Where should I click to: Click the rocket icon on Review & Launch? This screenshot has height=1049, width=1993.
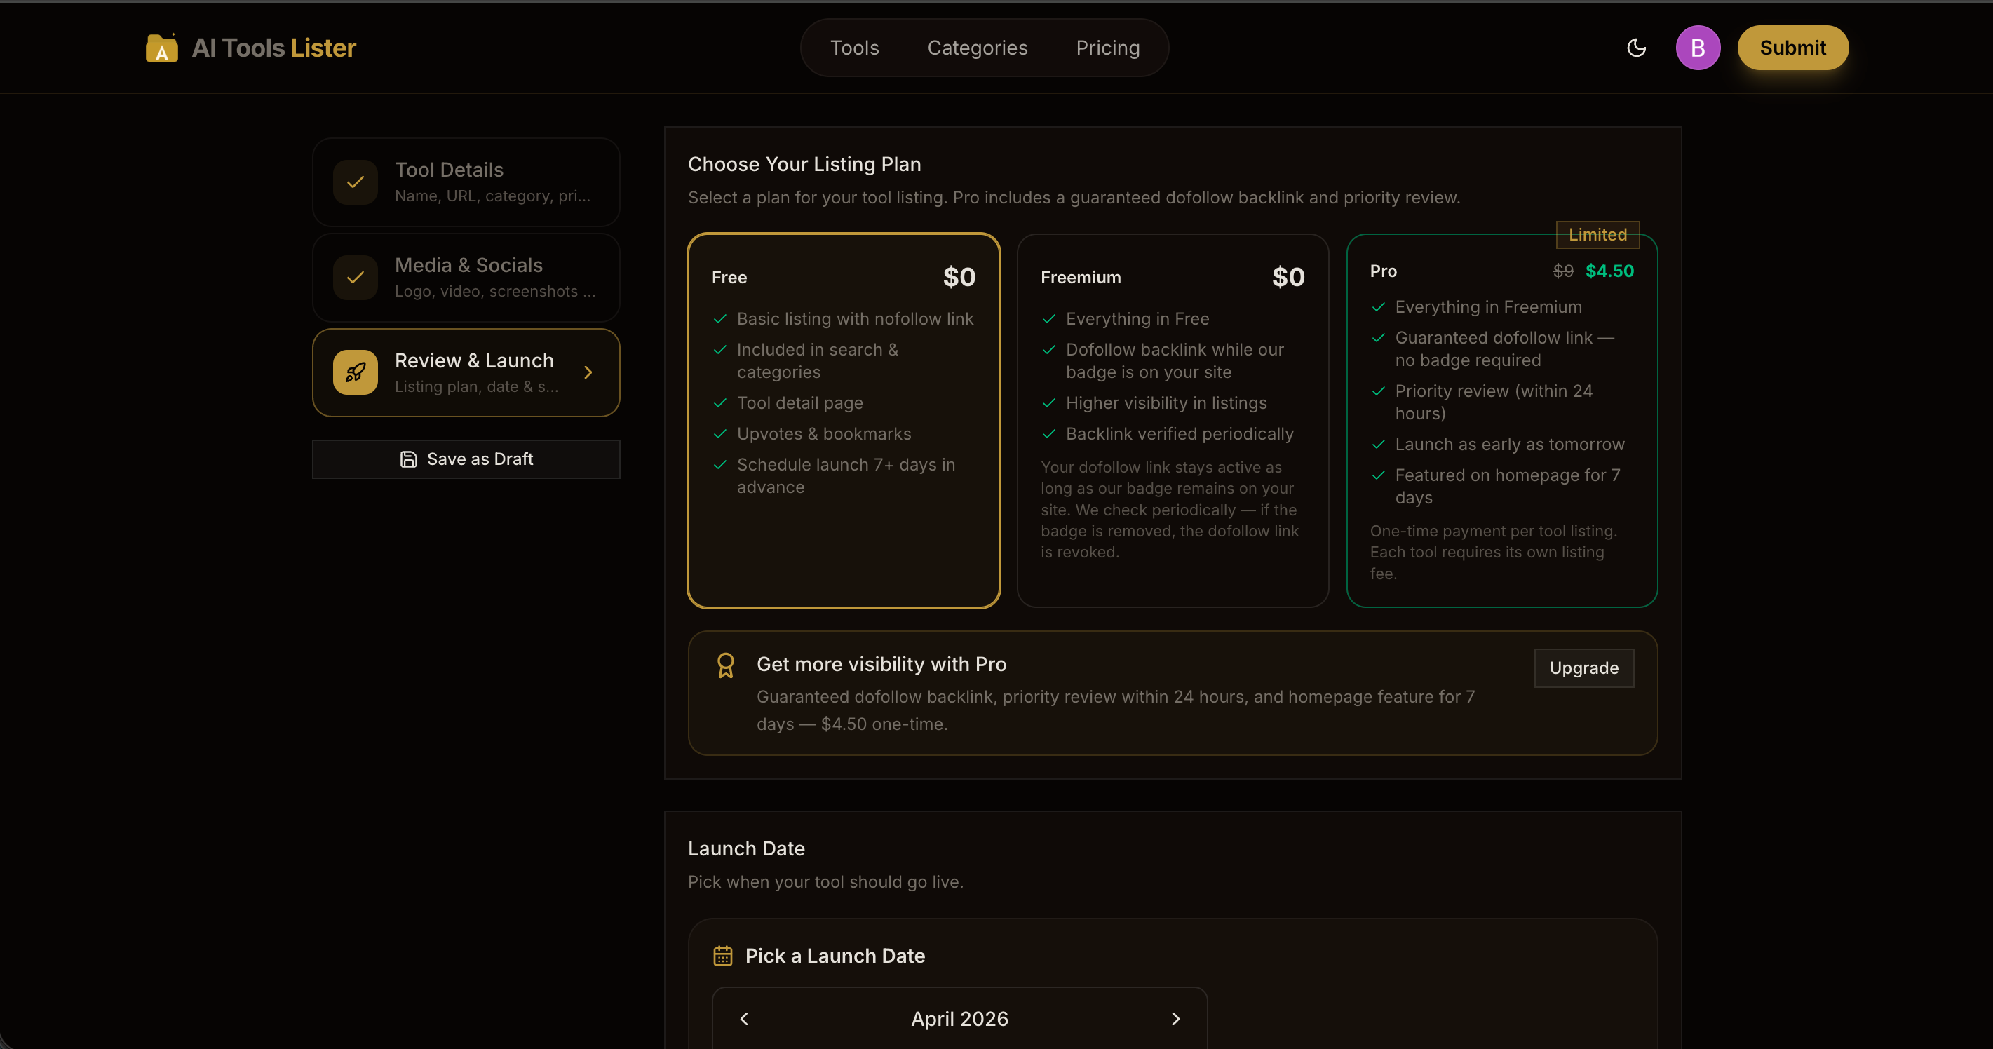click(355, 372)
